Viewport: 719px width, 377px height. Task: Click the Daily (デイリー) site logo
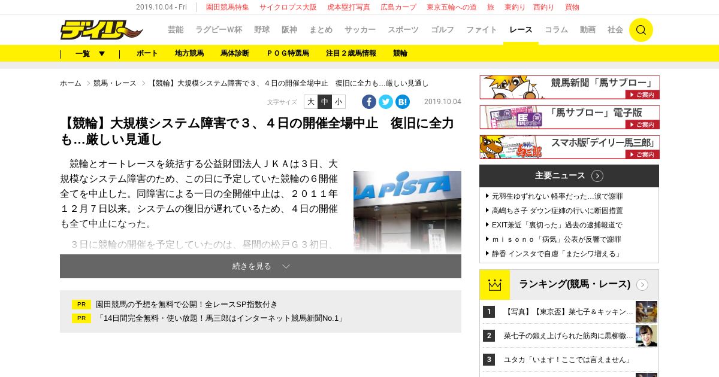click(x=101, y=29)
